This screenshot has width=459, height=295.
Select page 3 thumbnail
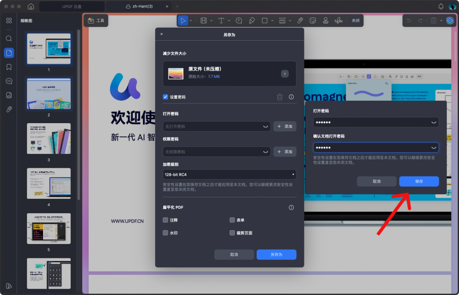48,138
